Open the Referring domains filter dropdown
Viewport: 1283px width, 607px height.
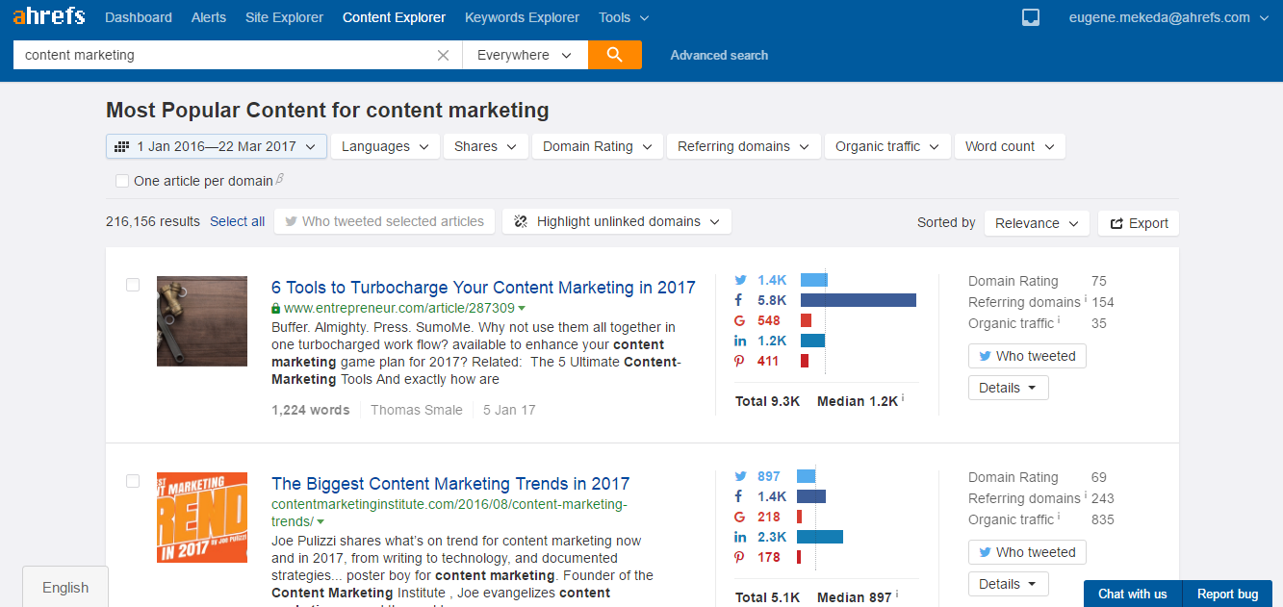pos(743,146)
